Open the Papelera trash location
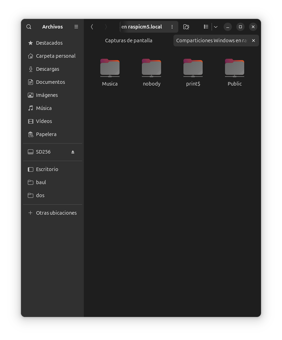The width and height of the screenshot is (282, 340). pyautogui.click(x=53, y=134)
